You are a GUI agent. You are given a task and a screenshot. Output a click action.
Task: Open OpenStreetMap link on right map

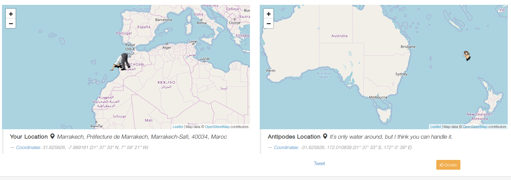475,127
